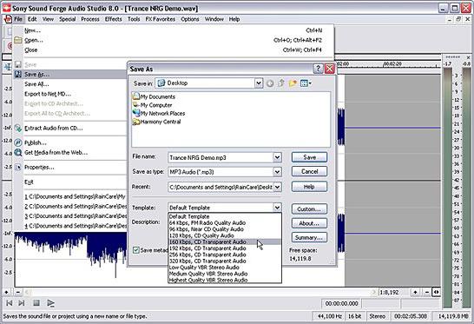Image resolution: width=474 pixels, height=324 pixels.
Task: Select 192 Kbps CD Transparent Audio
Action: tap(225, 248)
